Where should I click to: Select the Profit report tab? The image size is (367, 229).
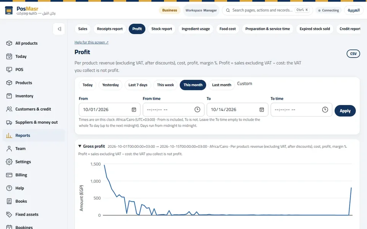pyautogui.click(x=137, y=29)
